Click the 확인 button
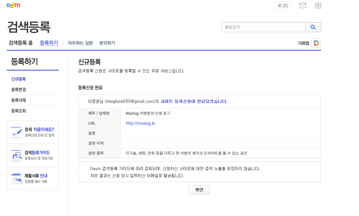 (199, 190)
